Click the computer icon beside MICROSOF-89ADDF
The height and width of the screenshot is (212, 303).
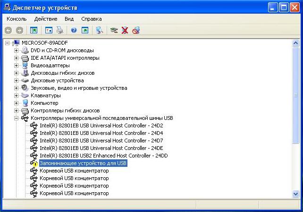point(16,43)
